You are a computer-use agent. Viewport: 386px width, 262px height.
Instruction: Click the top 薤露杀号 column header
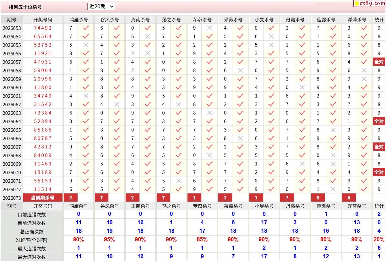326,20
